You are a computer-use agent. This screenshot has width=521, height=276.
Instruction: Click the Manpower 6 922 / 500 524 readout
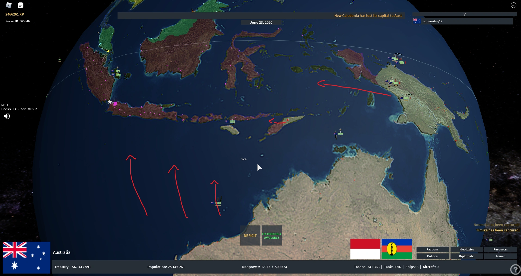click(264, 267)
